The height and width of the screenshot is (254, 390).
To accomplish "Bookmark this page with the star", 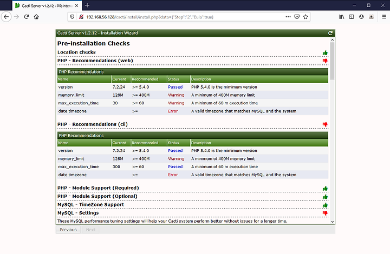I will tap(305, 17).
